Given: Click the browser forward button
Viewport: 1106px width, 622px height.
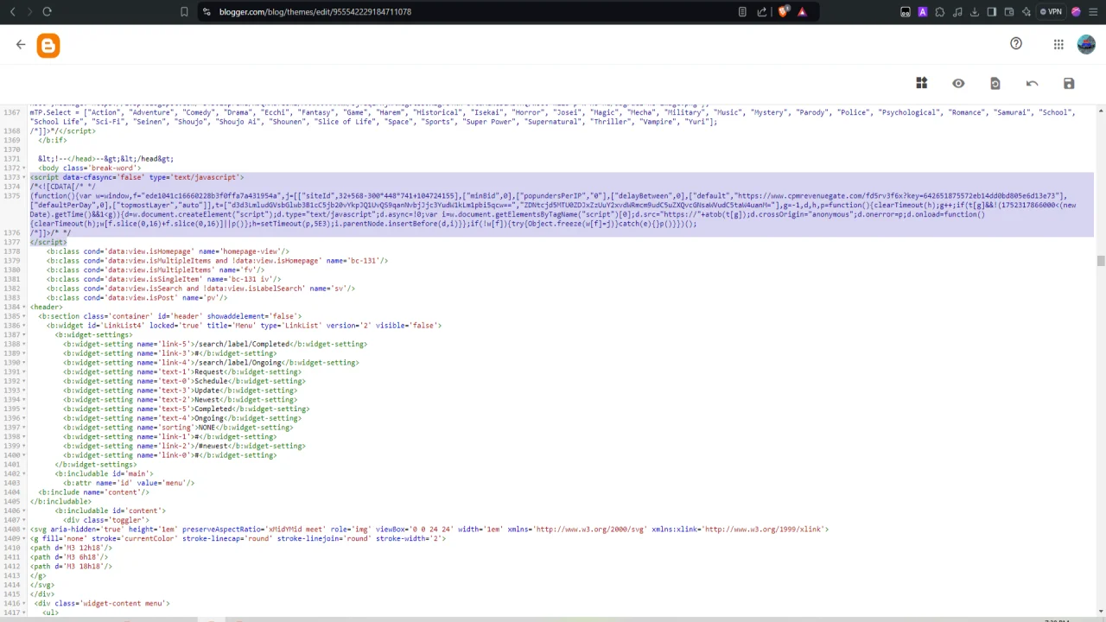Looking at the screenshot, I should pos(29,11).
